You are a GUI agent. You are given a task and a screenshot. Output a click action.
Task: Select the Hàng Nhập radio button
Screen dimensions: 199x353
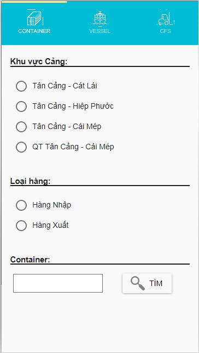pos(21,205)
